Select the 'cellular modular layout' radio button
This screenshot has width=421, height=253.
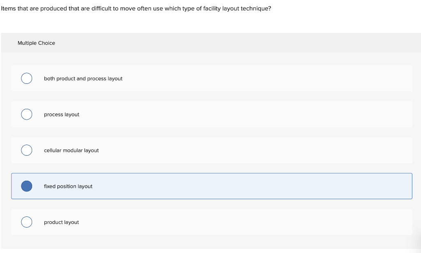26,150
